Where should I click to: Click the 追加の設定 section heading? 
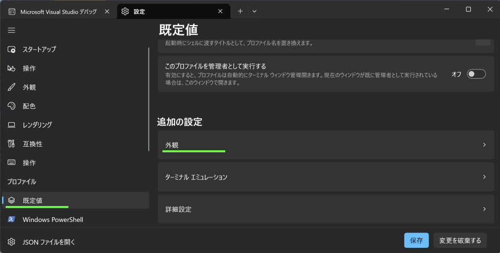180,122
